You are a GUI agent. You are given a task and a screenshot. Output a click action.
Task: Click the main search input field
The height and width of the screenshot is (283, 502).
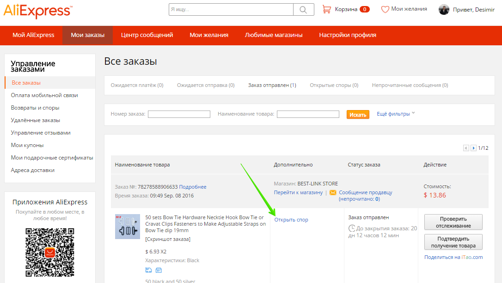[231, 10]
